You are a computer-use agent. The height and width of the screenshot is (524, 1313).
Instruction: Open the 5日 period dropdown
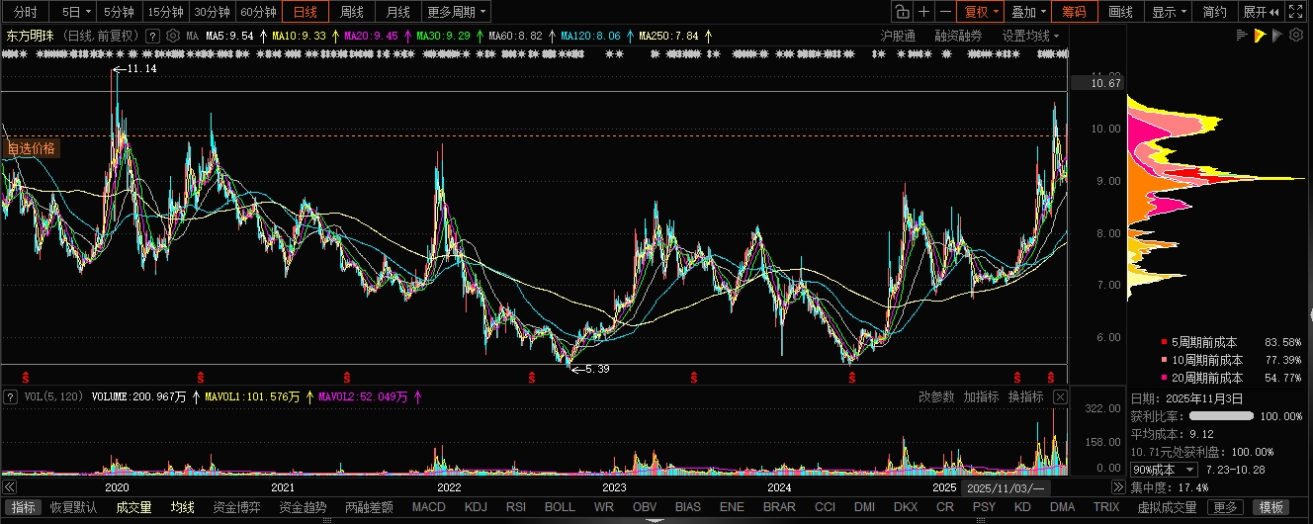click(x=74, y=12)
